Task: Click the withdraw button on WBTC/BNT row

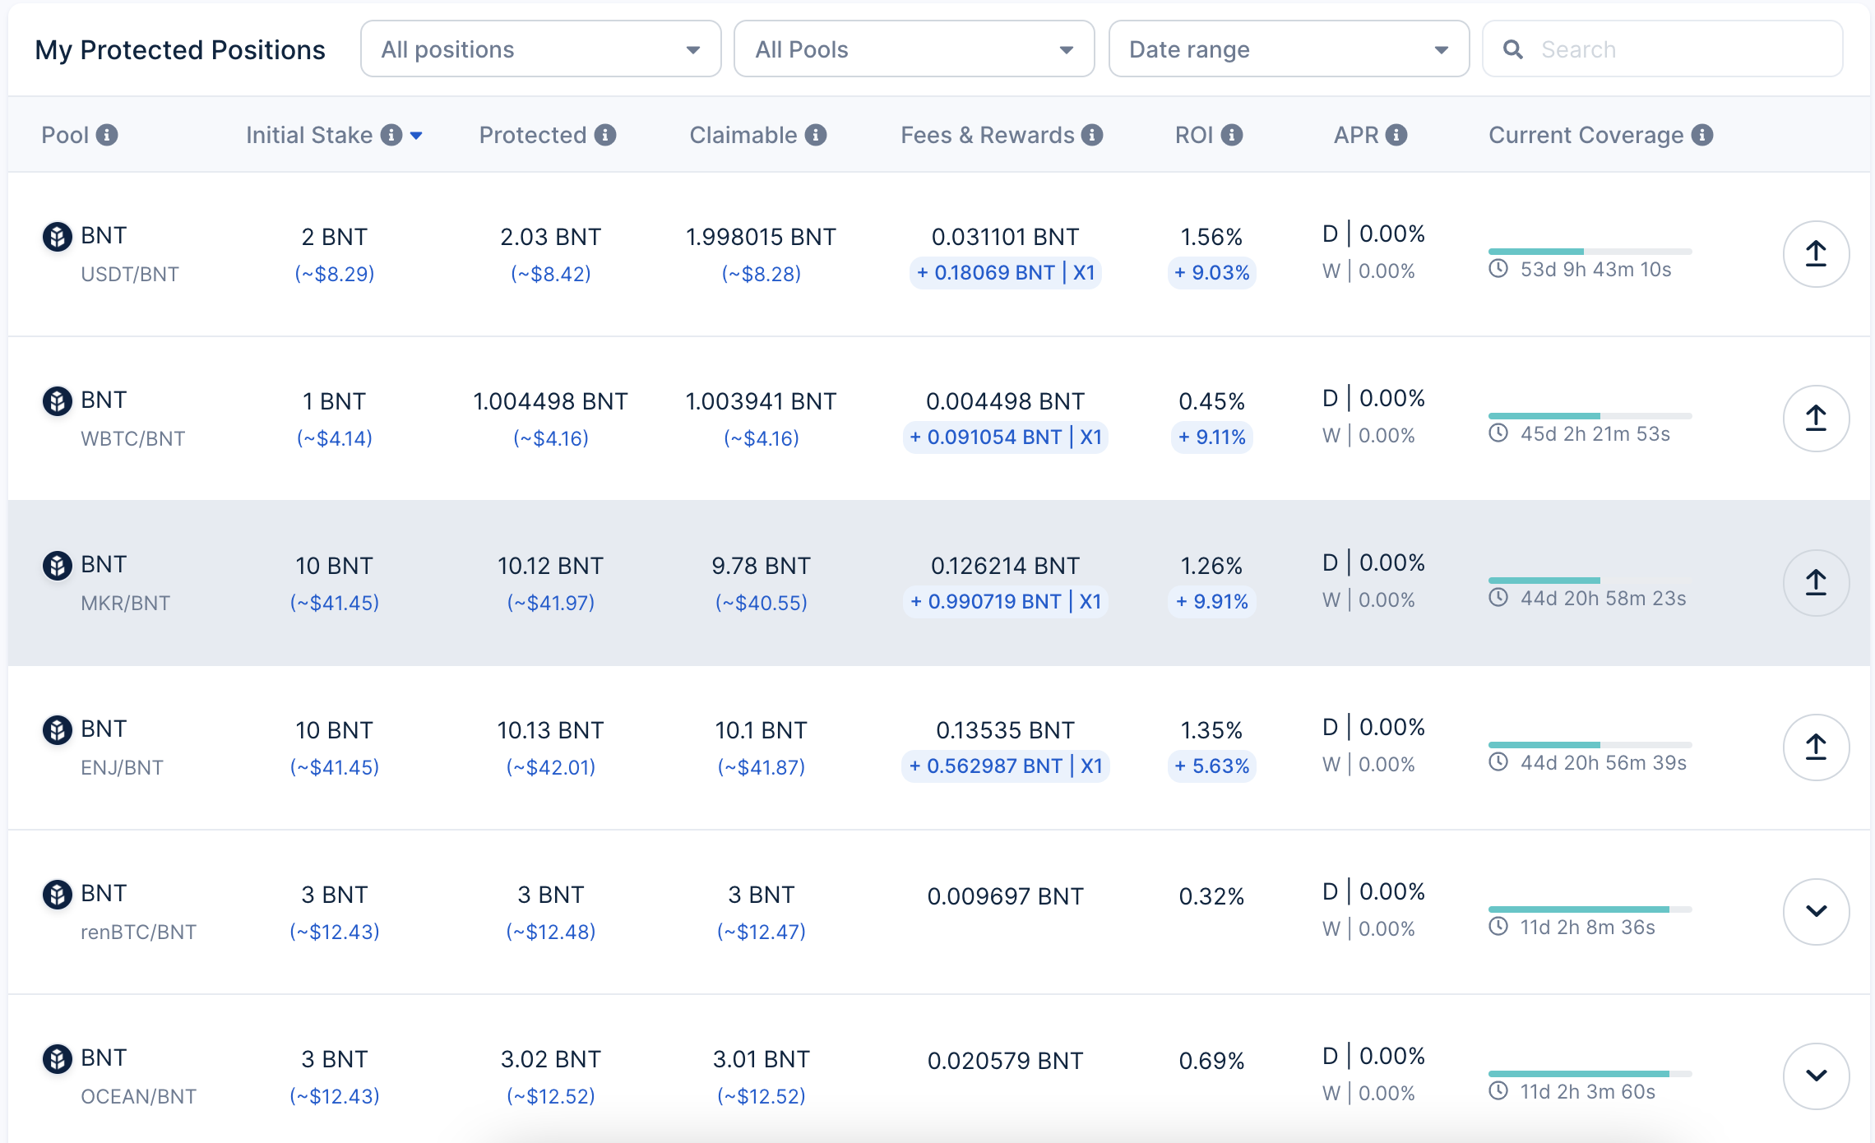Action: tap(1816, 418)
